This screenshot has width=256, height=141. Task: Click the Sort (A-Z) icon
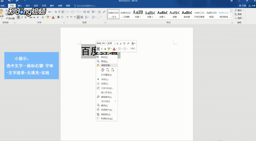[x=99, y=12]
